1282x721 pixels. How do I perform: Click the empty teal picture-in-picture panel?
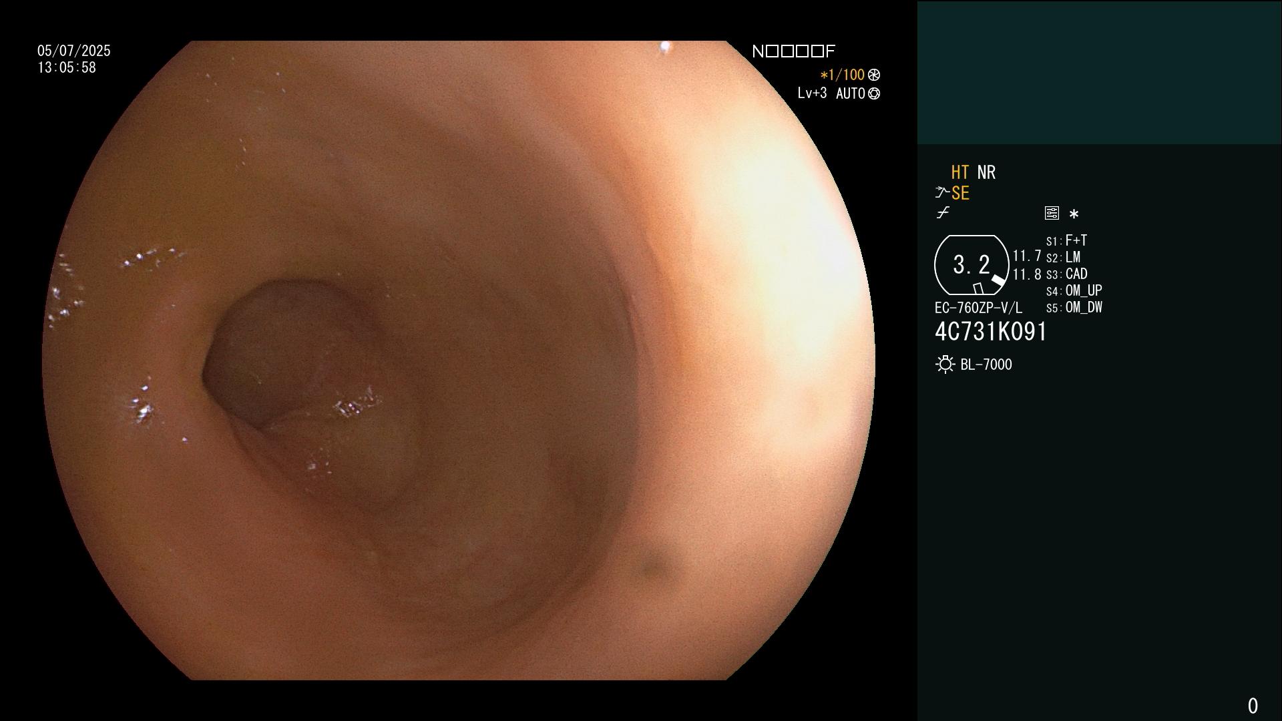(x=1099, y=72)
